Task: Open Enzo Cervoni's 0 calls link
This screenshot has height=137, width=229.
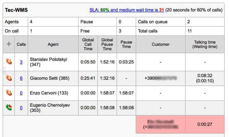Action: click(x=21, y=93)
